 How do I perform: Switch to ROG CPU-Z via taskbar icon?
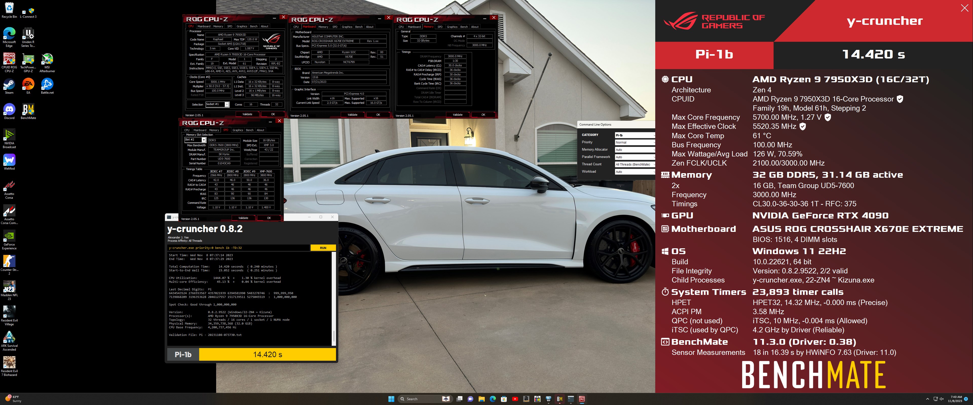point(582,399)
